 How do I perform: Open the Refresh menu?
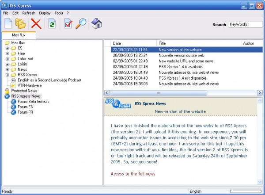(29, 13)
